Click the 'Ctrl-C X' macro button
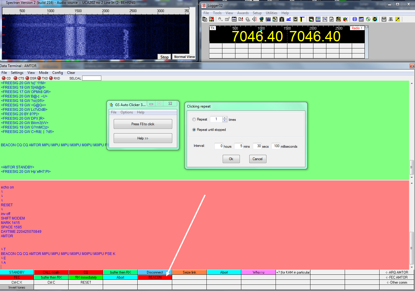This screenshot has height=291, width=415. point(17,282)
